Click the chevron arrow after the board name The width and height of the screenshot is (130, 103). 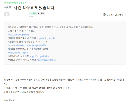click(25, 3)
